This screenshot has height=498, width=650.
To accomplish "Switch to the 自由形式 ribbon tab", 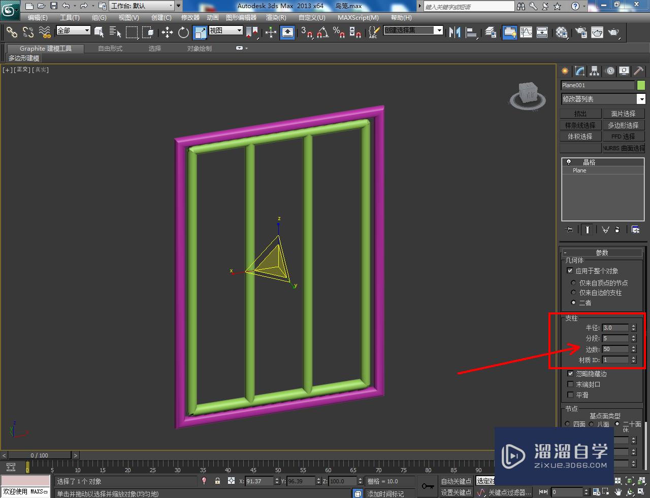I will click(x=110, y=48).
